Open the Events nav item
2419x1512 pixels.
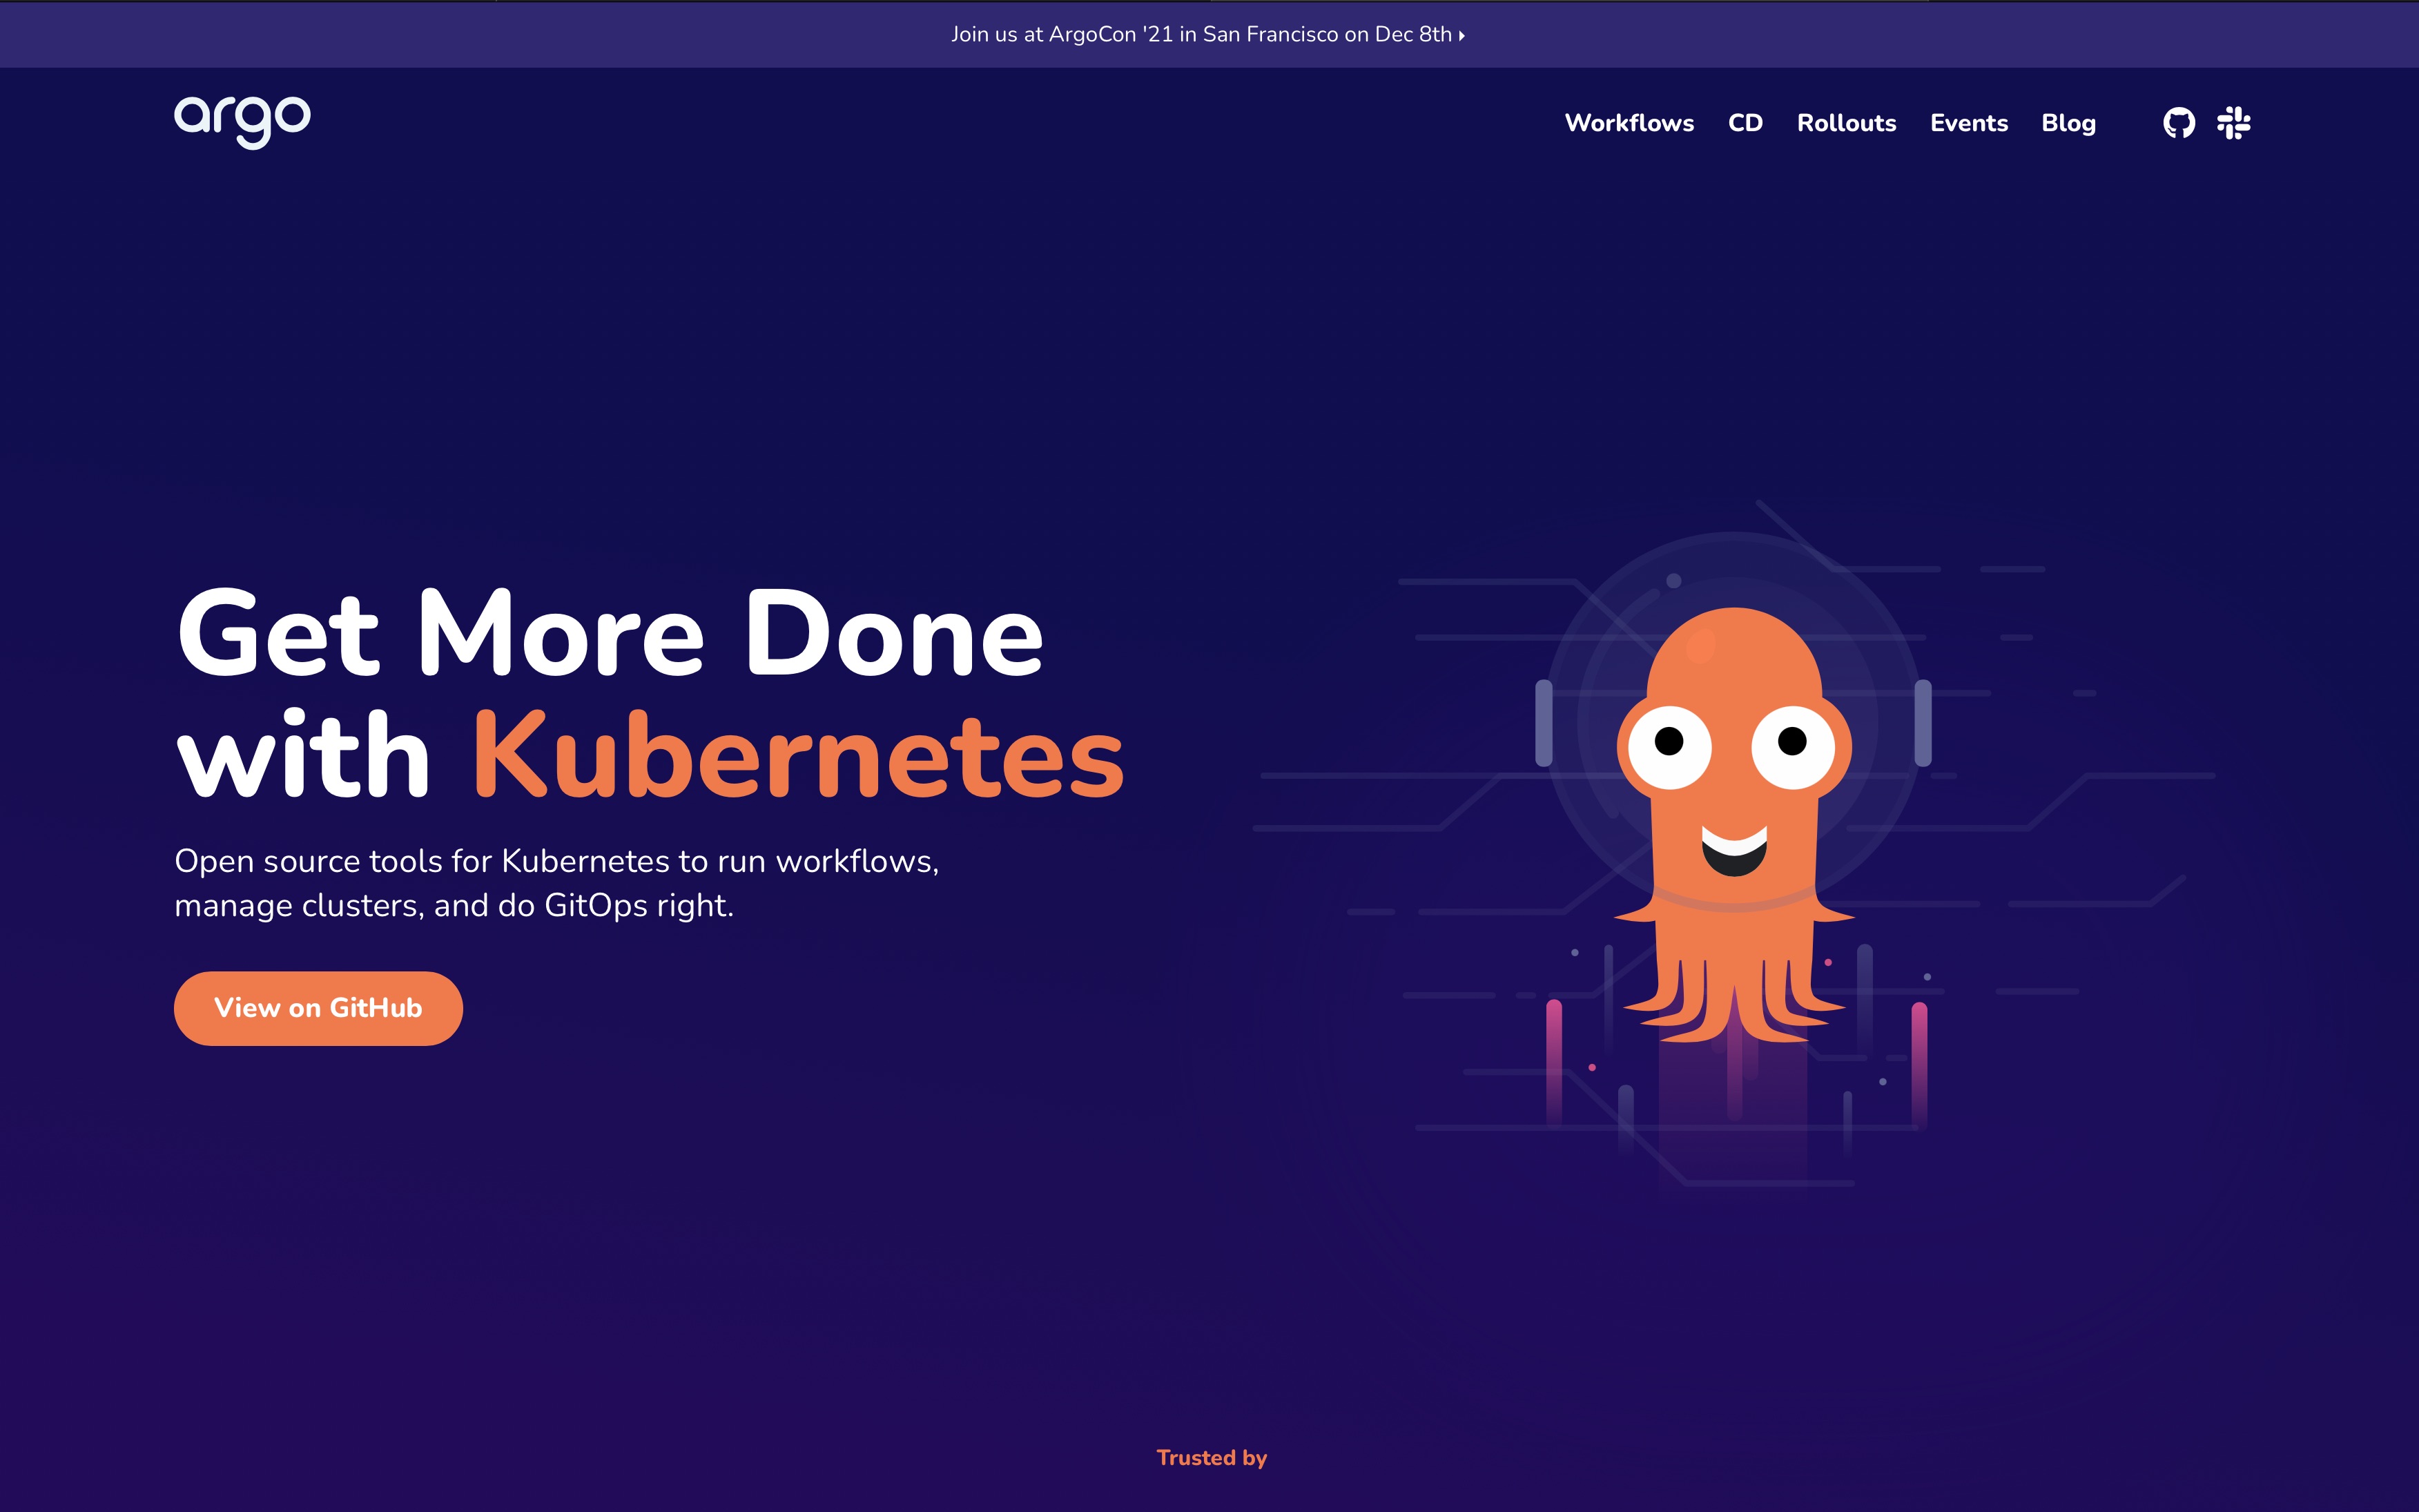point(1969,123)
